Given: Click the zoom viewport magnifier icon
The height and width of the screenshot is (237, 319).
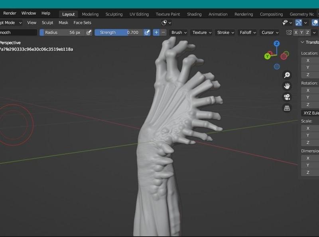Looking at the screenshot, I should 287,75.
